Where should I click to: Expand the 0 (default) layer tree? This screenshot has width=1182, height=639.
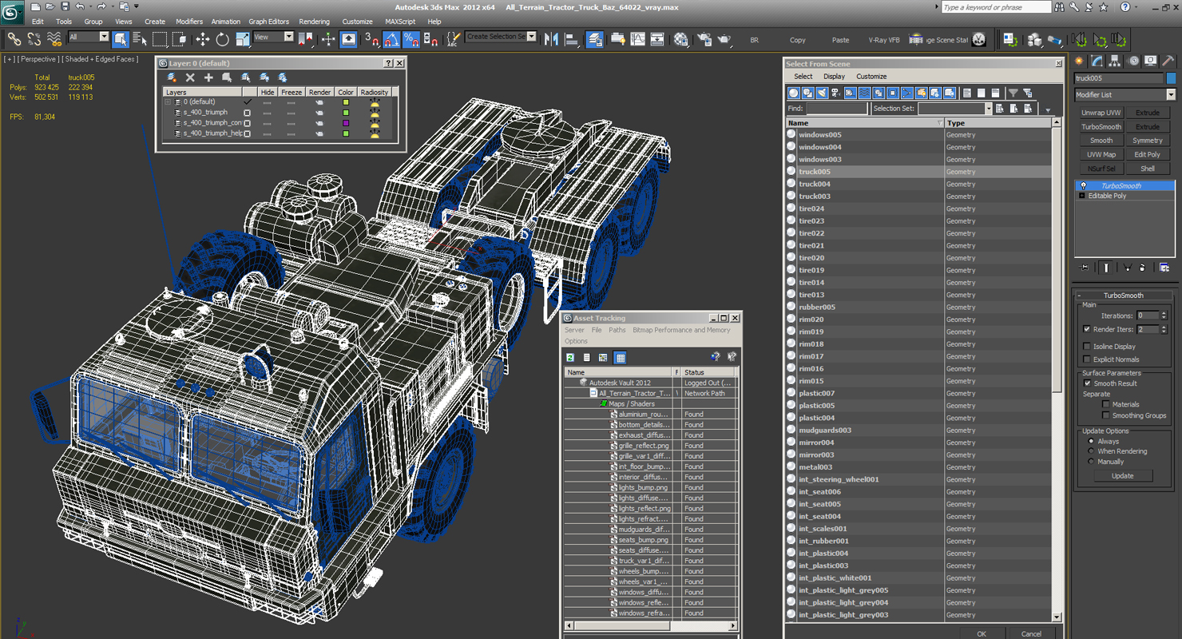point(168,102)
